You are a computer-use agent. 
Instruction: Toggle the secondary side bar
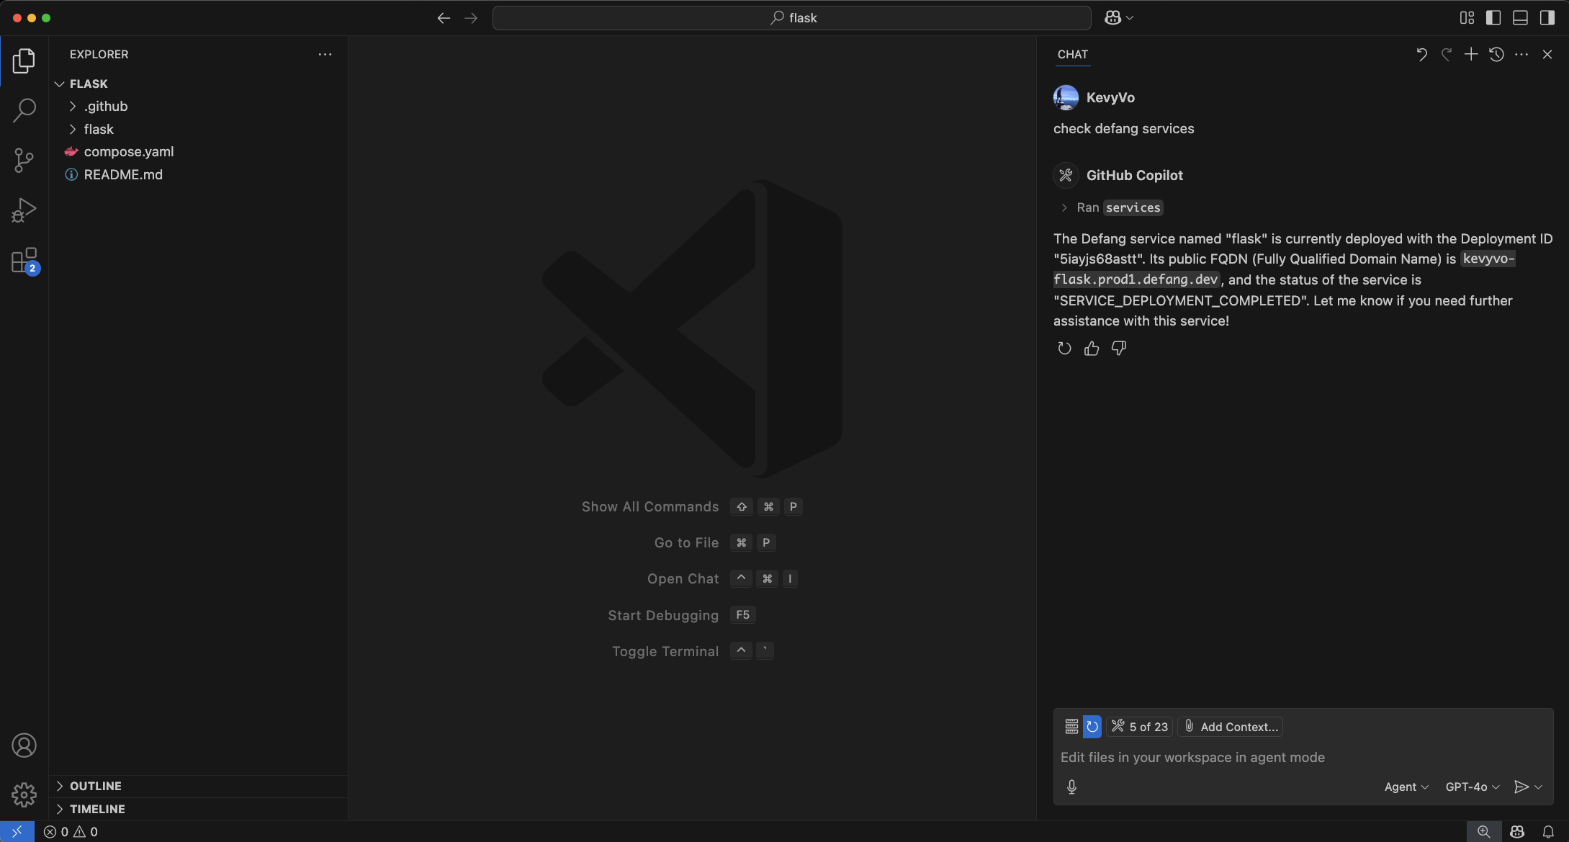pos(1547,18)
